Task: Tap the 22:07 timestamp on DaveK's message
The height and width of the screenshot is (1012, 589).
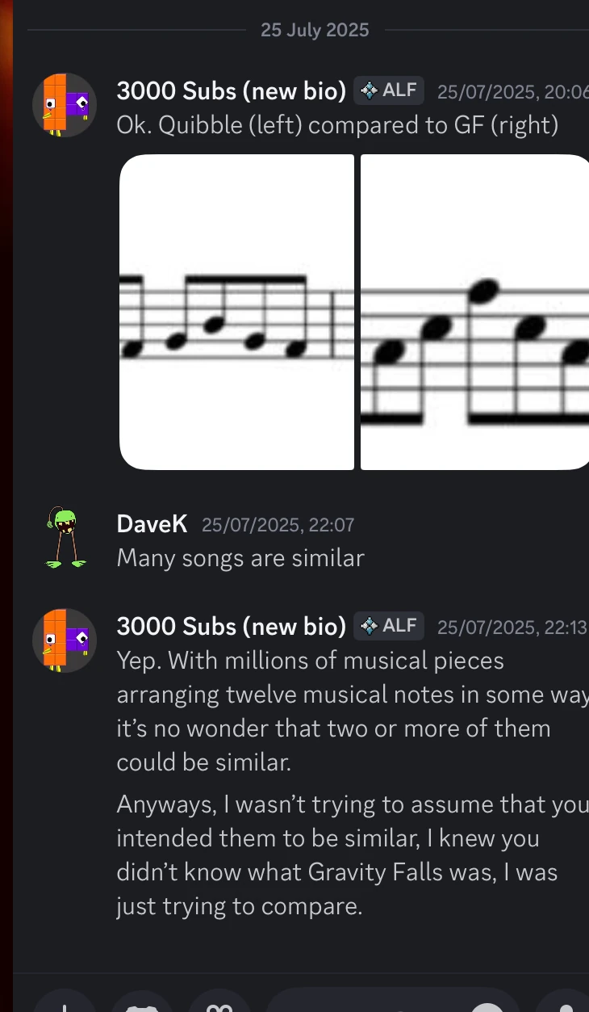Action: (278, 525)
